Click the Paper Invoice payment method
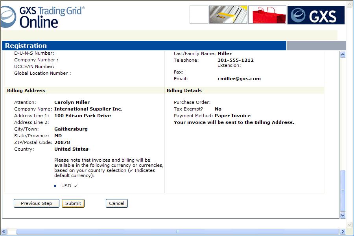Screen dimensions: 354x236 pyautogui.click(x=232, y=116)
